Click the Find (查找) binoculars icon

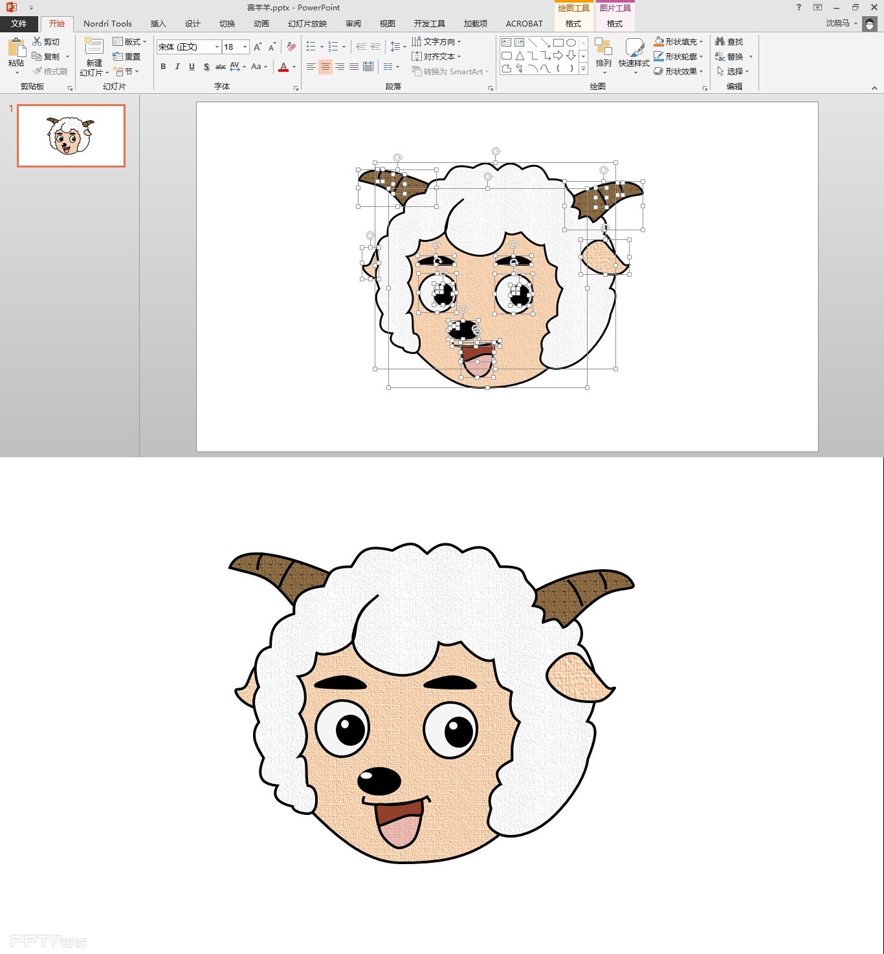click(x=720, y=41)
